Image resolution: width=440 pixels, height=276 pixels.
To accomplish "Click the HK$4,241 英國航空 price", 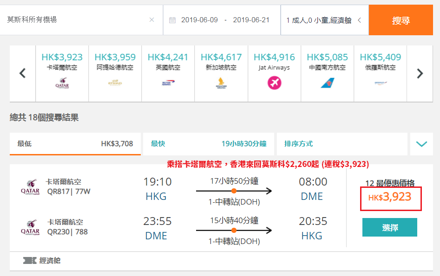I will [168, 57].
